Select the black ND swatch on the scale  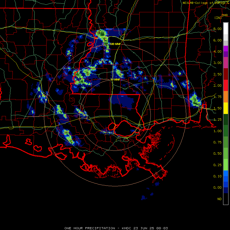click(226, 199)
